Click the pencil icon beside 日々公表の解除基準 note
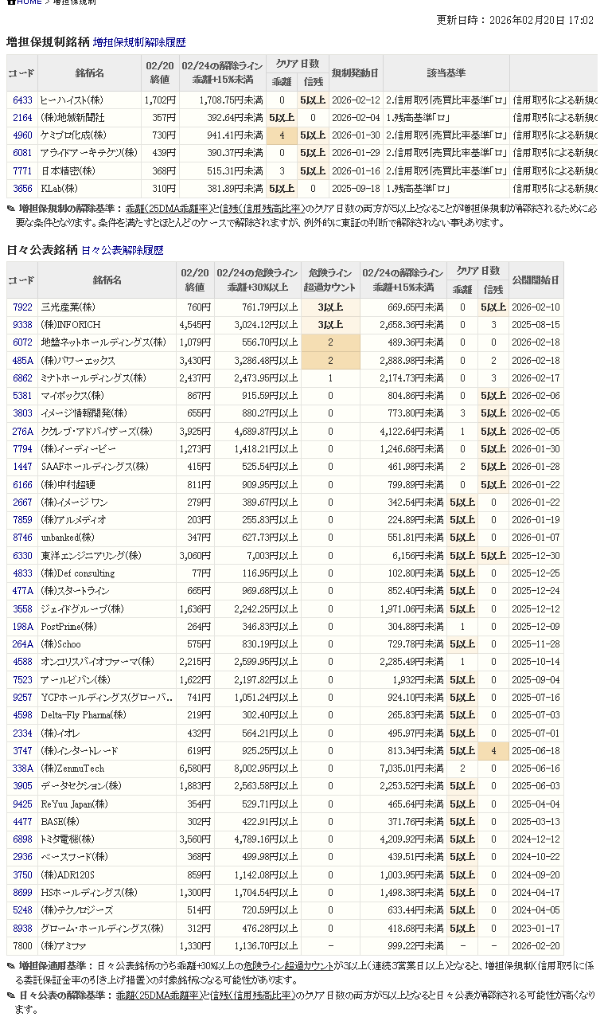Viewport: 604px width, 1017px height. coord(11,995)
